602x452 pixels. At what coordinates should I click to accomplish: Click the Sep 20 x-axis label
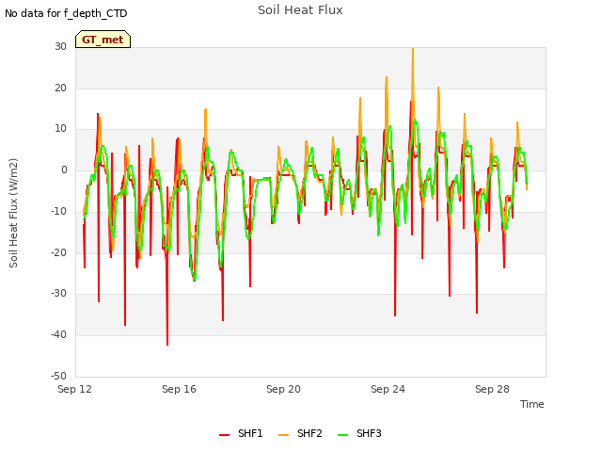(283, 389)
